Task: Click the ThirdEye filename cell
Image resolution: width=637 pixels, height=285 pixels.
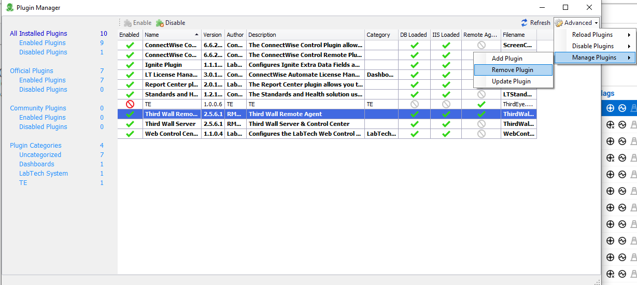Action: point(519,104)
